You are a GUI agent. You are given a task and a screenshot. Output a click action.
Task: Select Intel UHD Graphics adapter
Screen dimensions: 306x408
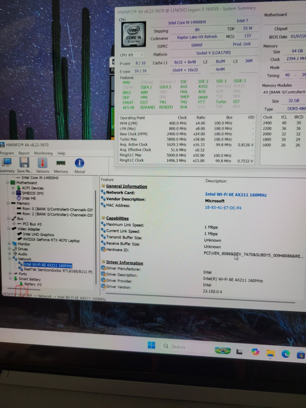39,234
